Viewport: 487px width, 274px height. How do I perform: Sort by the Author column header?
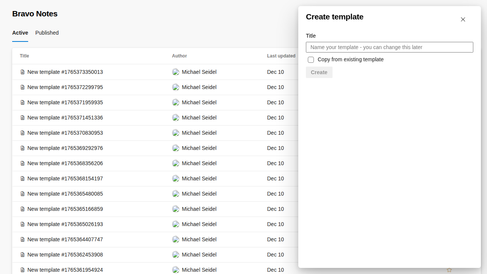pyautogui.click(x=179, y=56)
